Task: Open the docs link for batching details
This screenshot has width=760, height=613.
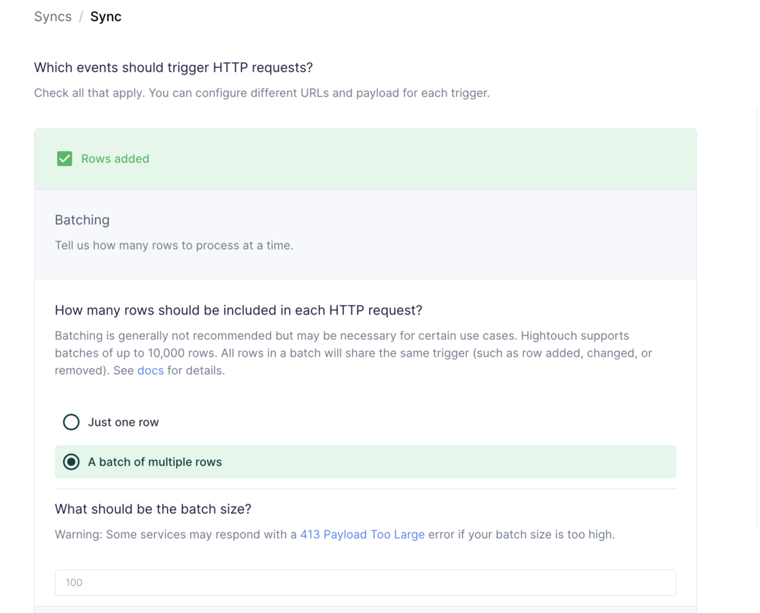Action: (x=150, y=370)
